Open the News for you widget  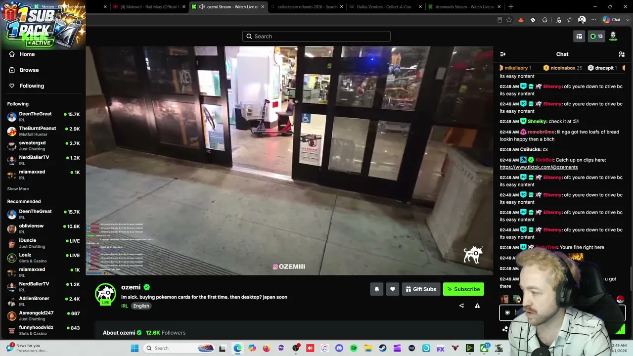coord(27,348)
